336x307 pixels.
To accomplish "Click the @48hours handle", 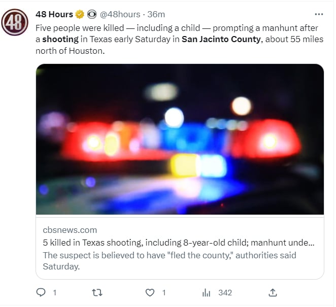I will (120, 14).
